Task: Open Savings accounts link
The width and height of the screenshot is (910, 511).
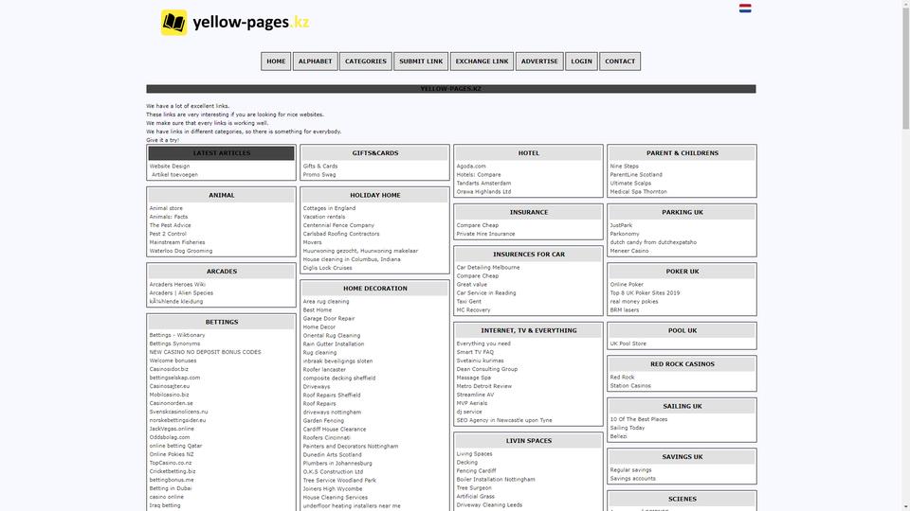Action: point(632,479)
